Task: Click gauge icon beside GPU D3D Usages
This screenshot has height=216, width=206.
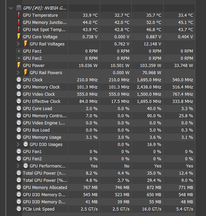Action: point(26,144)
